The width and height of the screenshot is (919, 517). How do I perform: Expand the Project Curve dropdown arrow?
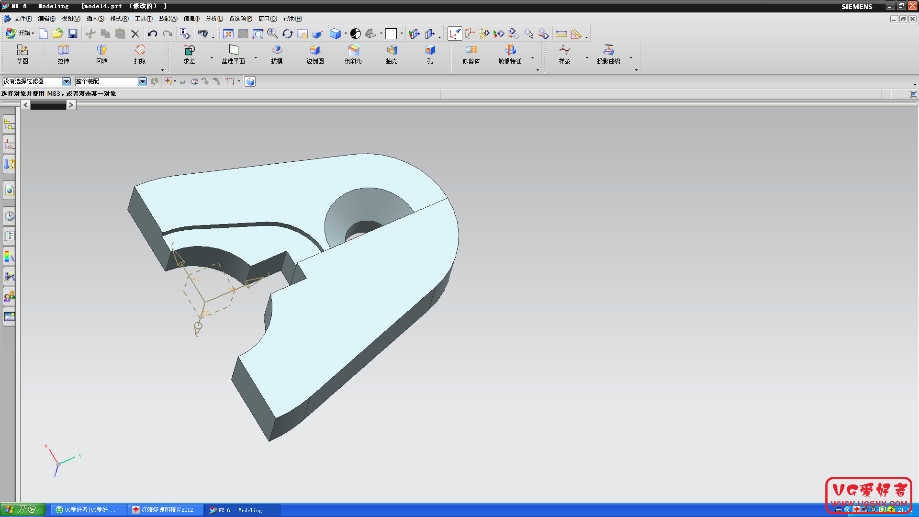click(631, 58)
